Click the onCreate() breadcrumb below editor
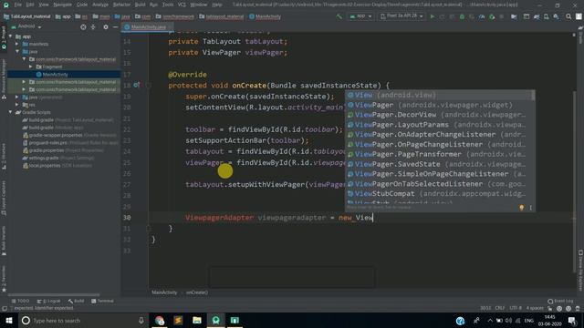This screenshot has height=328, width=584. pyautogui.click(x=197, y=292)
